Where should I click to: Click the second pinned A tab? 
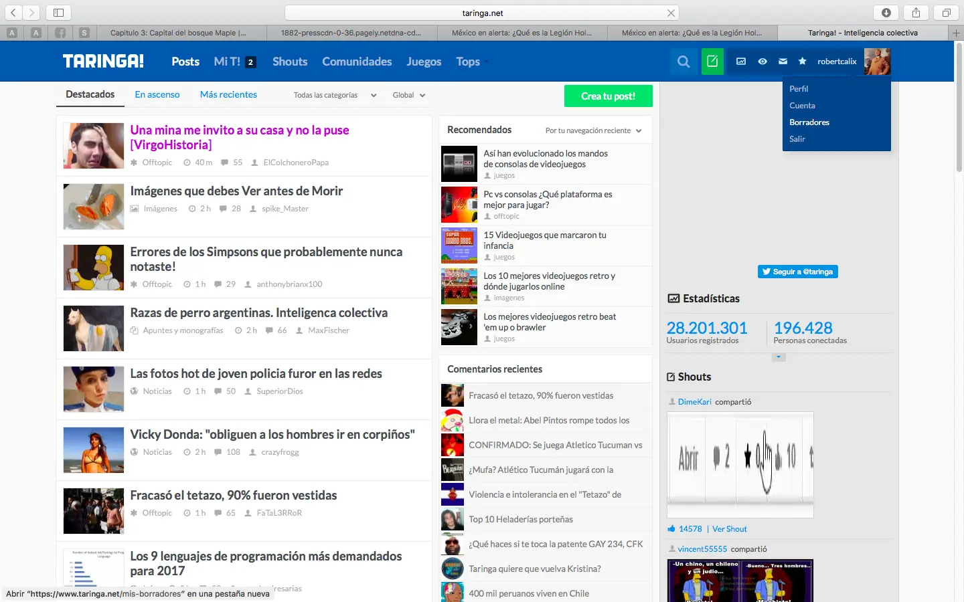click(x=36, y=33)
